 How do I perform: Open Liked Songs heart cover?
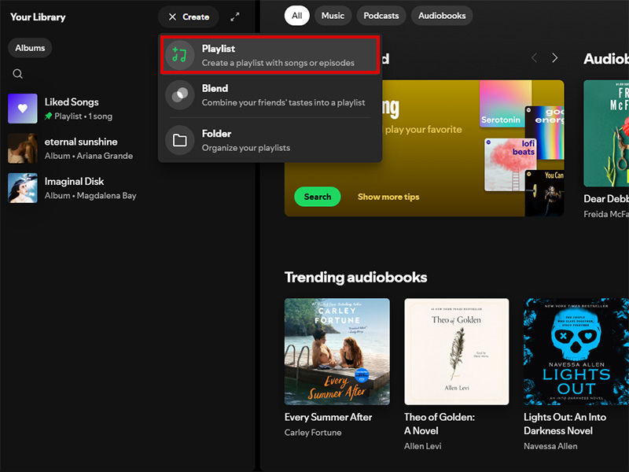23,109
